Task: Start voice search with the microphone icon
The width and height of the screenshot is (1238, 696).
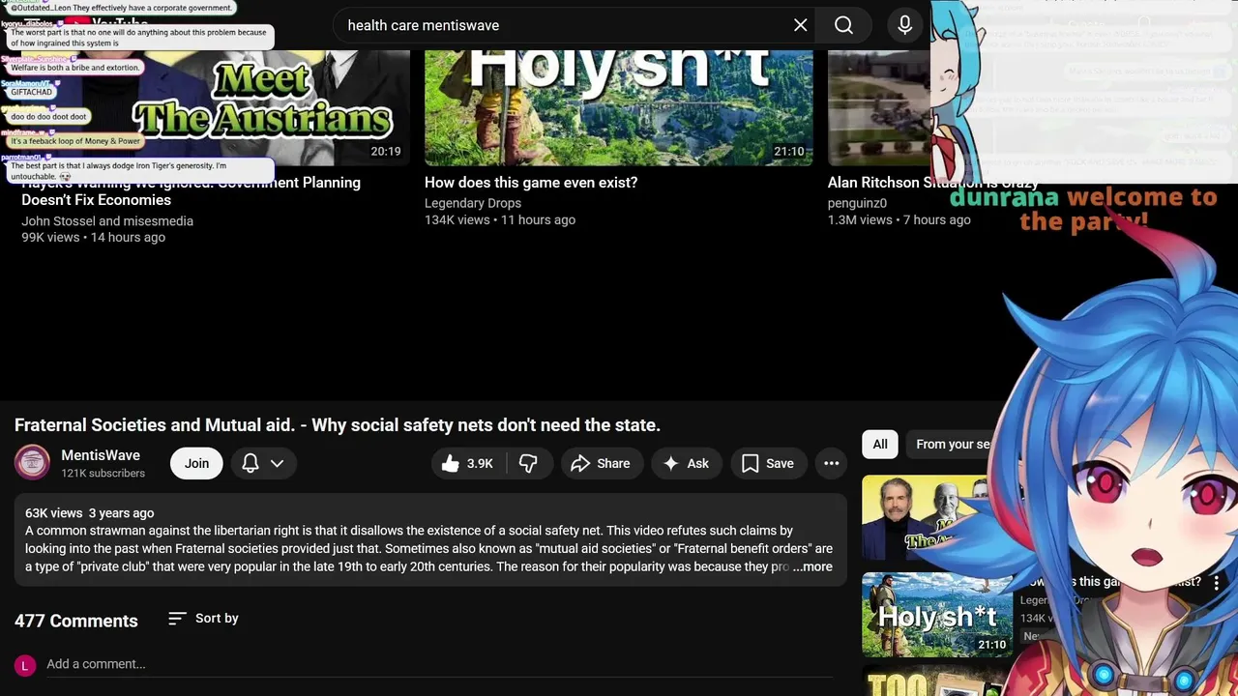Action: coord(905,25)
